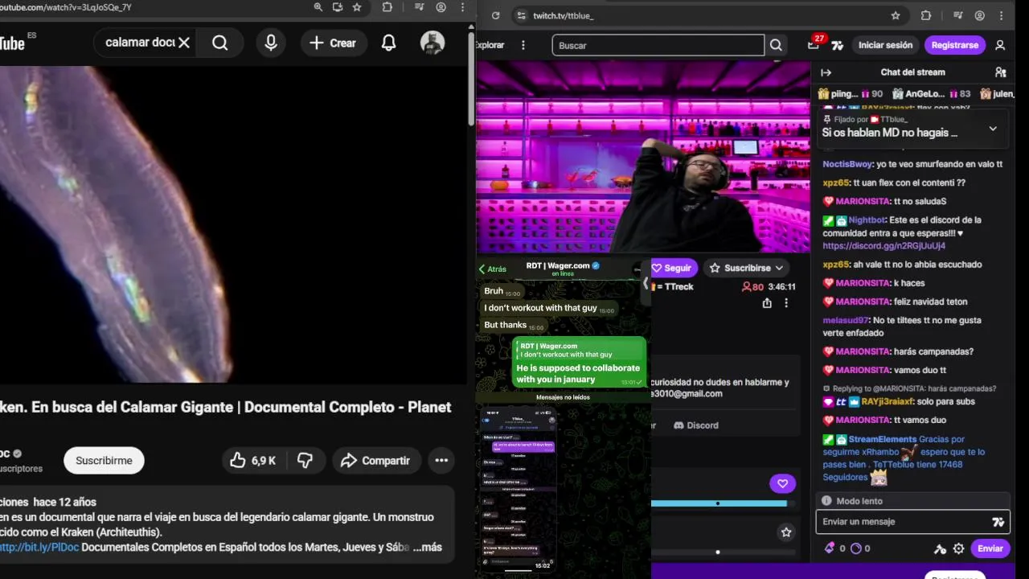
Task: Open media control icon in Twitch browser toolbar
Action: [957, 15]
